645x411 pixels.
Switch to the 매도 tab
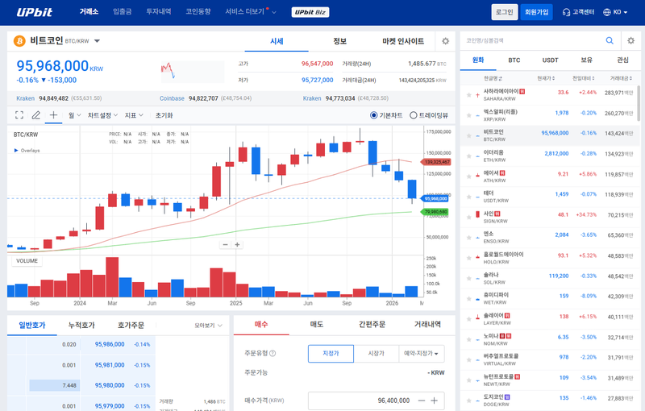pos(317,324)
